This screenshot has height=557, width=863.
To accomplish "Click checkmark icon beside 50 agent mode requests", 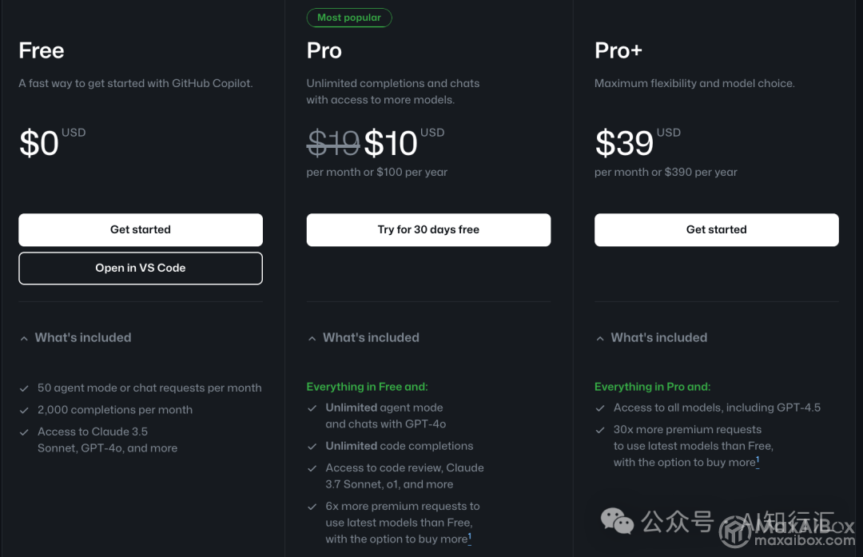I will [24, 388].
